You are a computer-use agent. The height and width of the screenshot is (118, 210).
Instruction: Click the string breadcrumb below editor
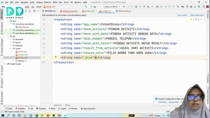pos(68,105)
